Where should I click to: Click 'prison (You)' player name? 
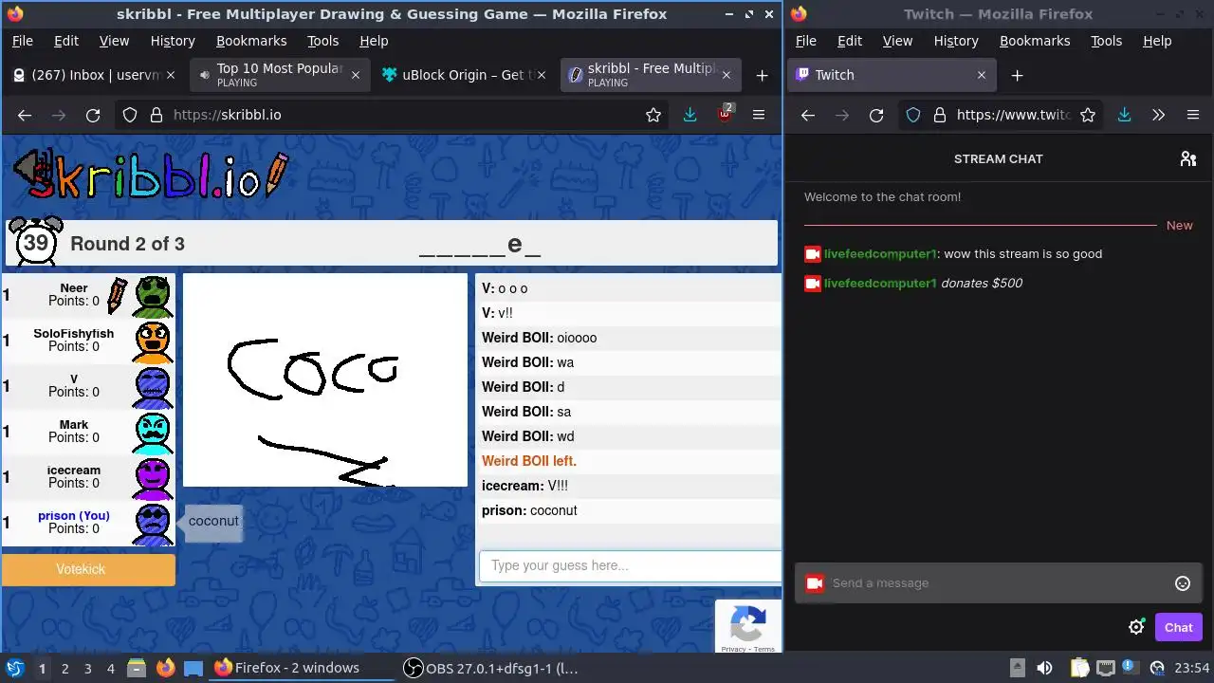74,516
